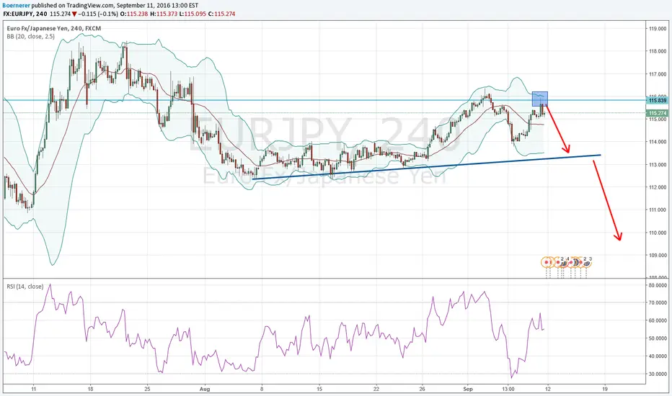Open the RSI (14, close) indicator label
This screenshot has height=396, width=672.
pos(25,287)
